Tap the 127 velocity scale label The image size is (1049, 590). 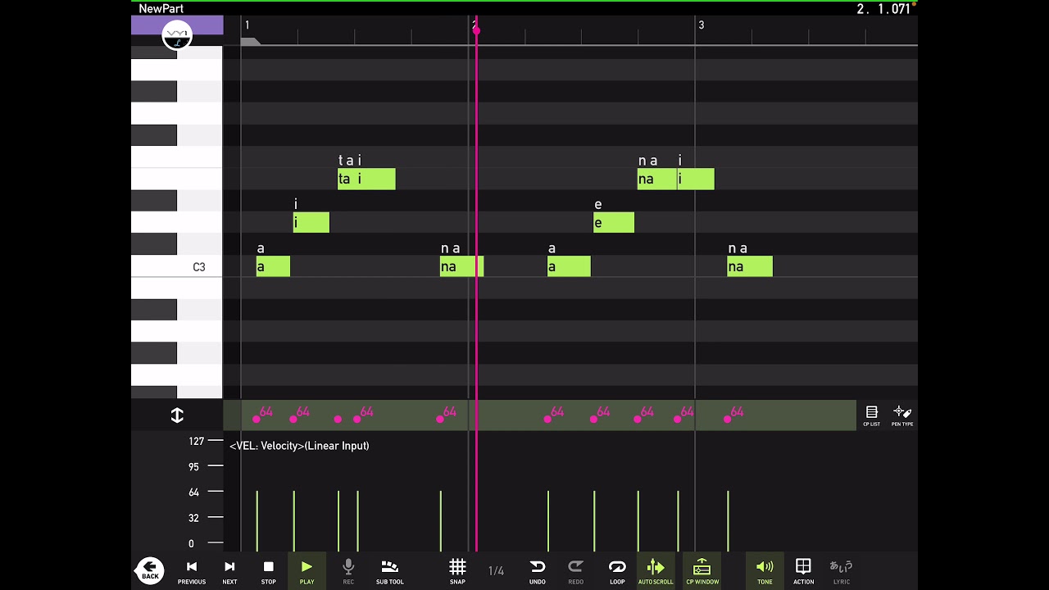pos(197,441)
